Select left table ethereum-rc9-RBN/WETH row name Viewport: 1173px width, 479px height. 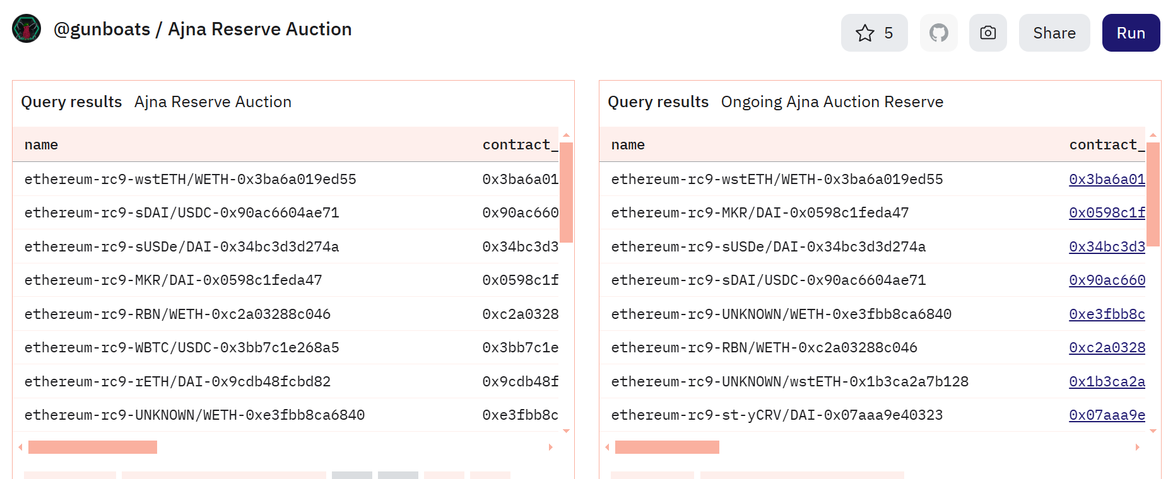[x=177, y=314]
